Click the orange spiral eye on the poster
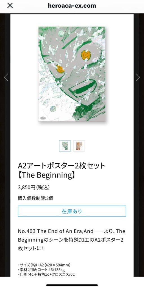Screen dimensions: 144x289 click(86, 55)
